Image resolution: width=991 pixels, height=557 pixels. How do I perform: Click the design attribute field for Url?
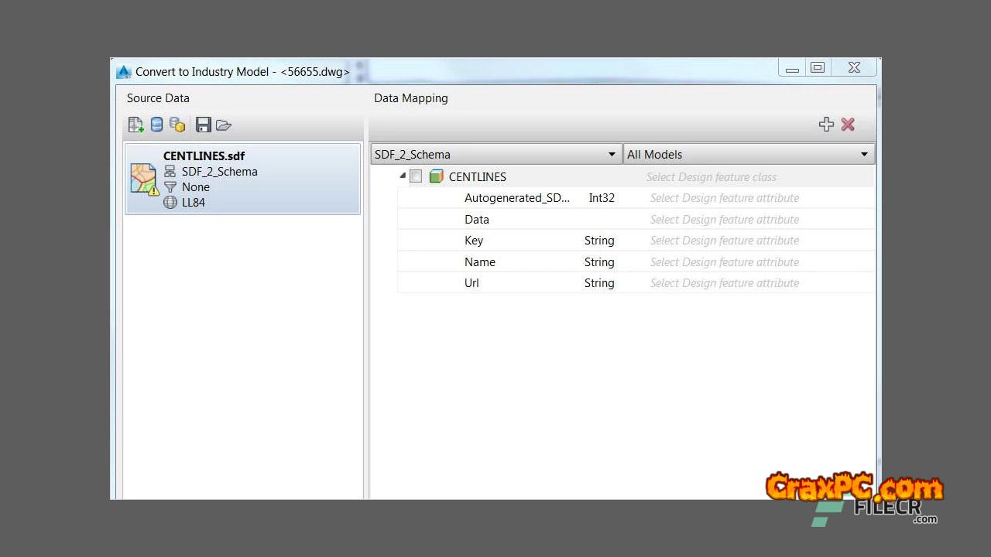tap(724, 283)
